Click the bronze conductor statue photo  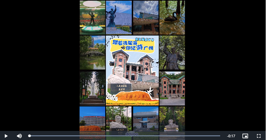(172, 52)
